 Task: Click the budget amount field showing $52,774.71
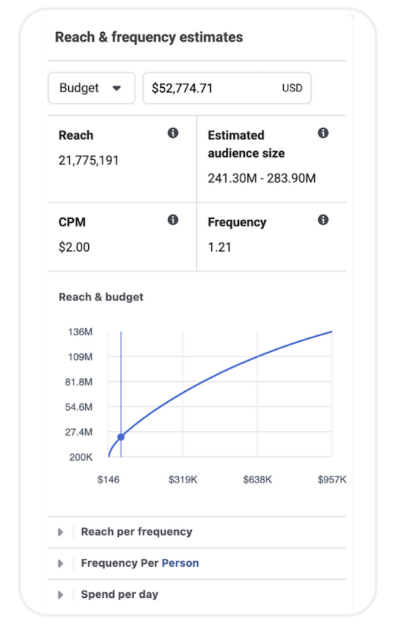tap(227, 88)
